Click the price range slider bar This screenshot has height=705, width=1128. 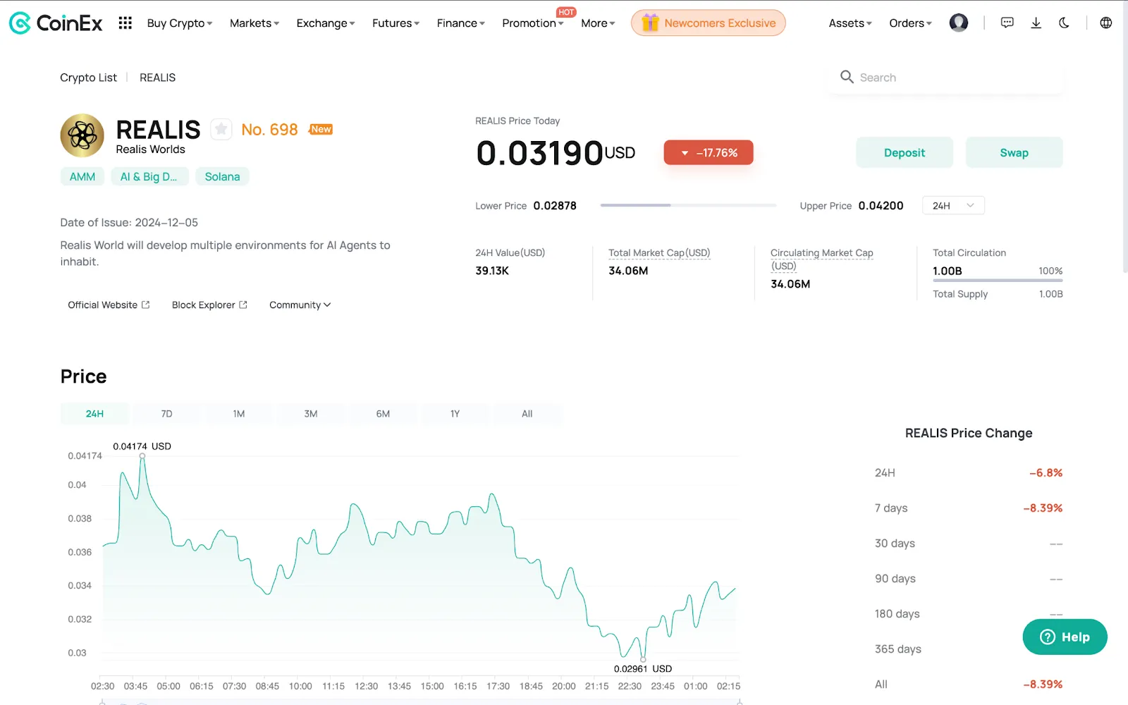point(688,205)
